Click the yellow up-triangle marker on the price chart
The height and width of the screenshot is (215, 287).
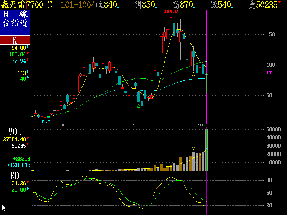click(194, 75)
